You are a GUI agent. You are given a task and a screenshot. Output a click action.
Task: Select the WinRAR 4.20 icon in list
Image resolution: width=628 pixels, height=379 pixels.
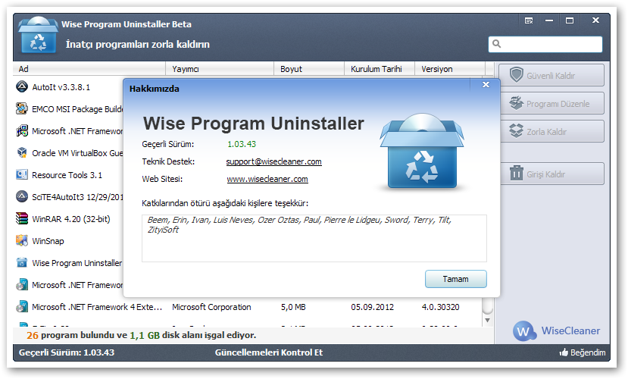pyautogui.click(x=22, y=219)
